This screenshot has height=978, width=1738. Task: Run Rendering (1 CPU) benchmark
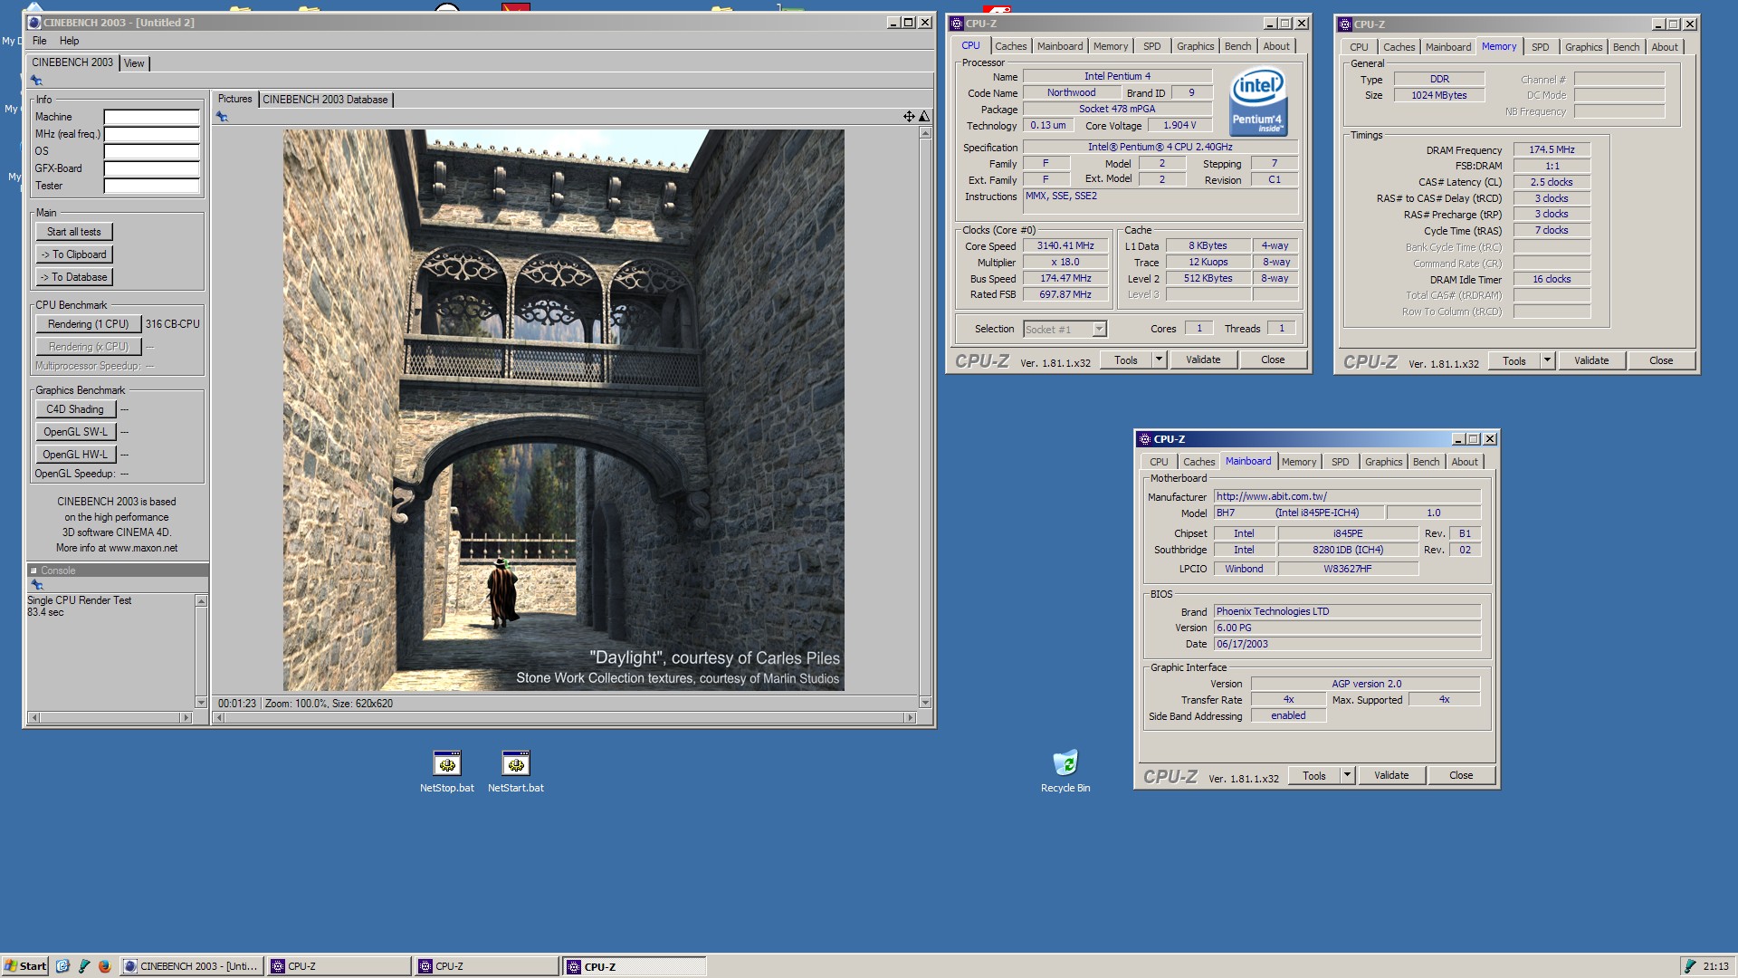89,324
